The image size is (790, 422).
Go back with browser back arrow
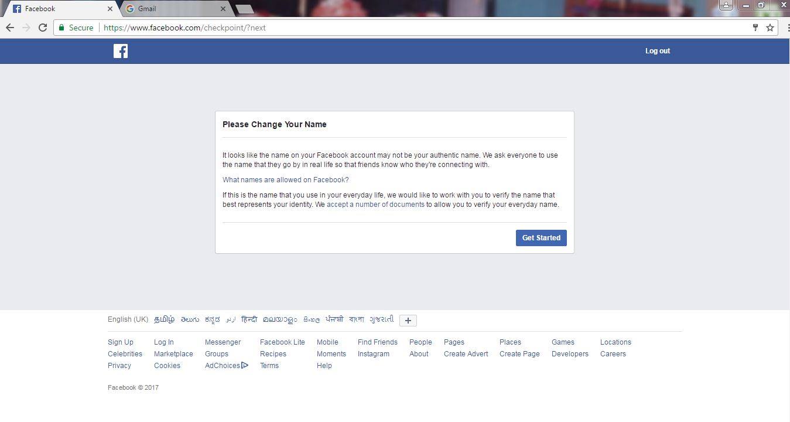(10, 28)
